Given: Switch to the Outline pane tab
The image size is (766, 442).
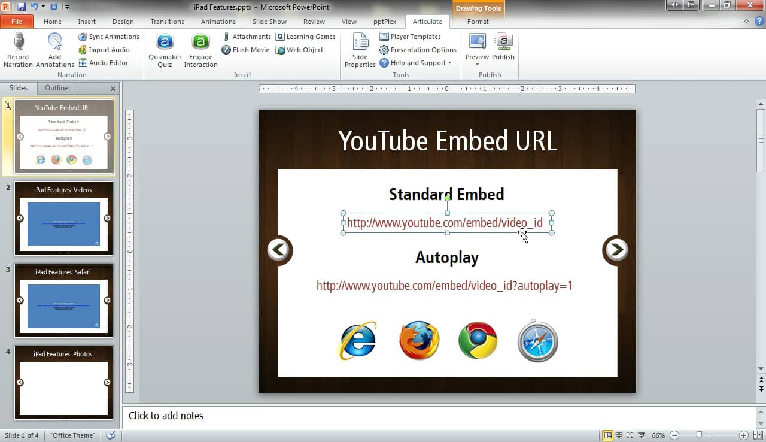Looking at the screenshot, I should (x=56, y=88).
